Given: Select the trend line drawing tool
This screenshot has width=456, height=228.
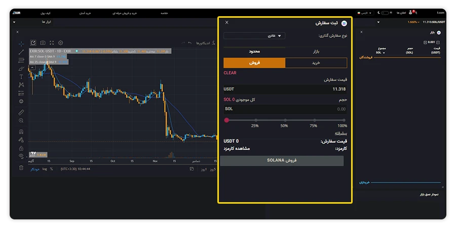Looking at the screenshot, I should point(21,52).
